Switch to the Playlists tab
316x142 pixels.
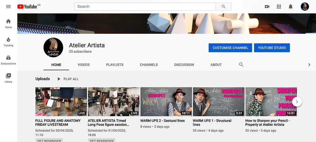115,65
